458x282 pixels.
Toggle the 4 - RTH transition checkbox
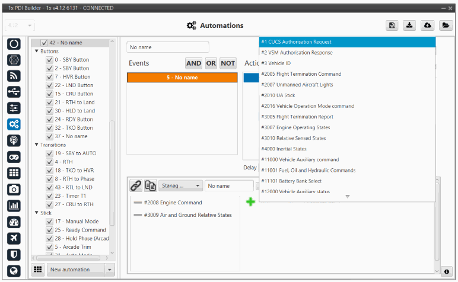coord(50,162)
